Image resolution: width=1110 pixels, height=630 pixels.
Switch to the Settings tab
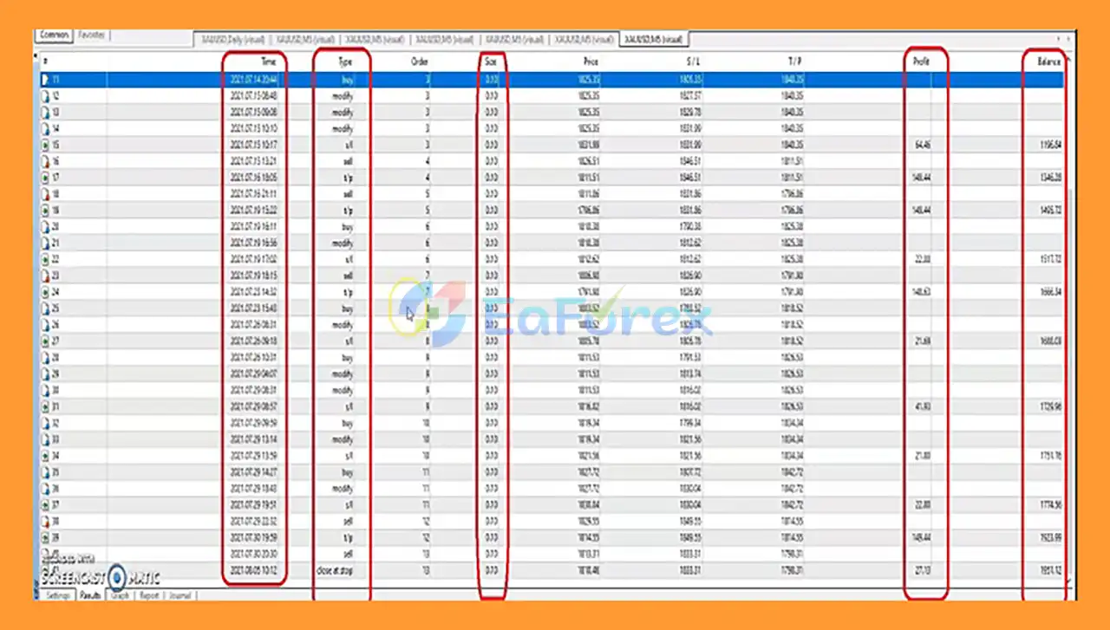[x=57, y=596]
